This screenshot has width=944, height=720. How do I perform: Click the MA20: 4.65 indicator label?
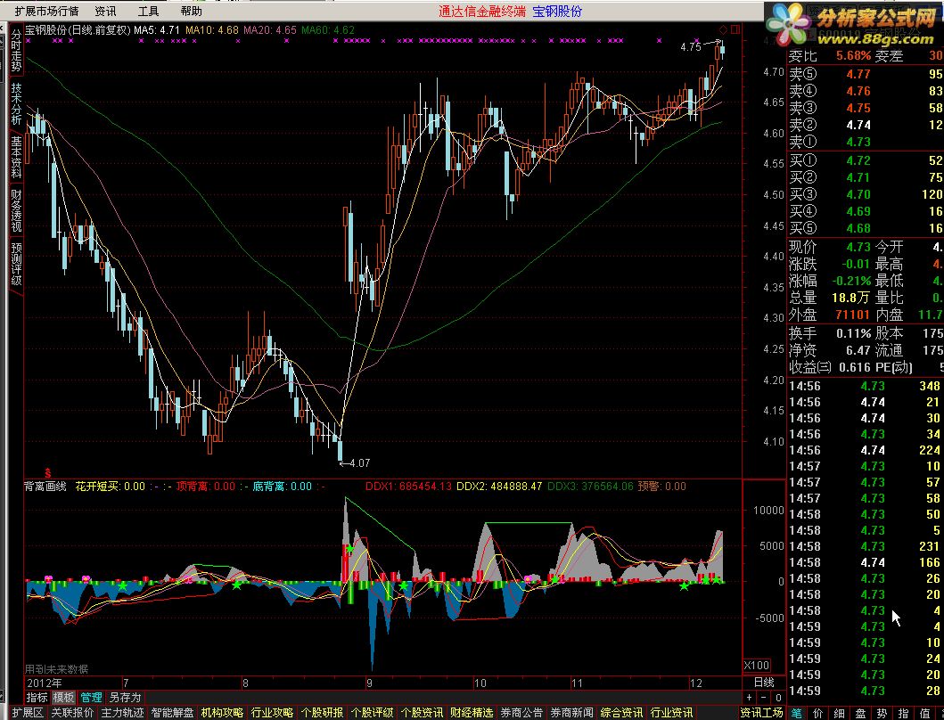click(270, 29)
